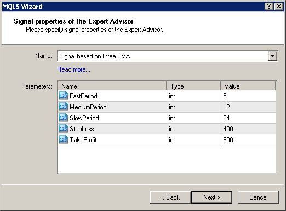This screenshot has width=286, height=211.
Task: Click the int type of TakeProfit
Action: [172, 140]
